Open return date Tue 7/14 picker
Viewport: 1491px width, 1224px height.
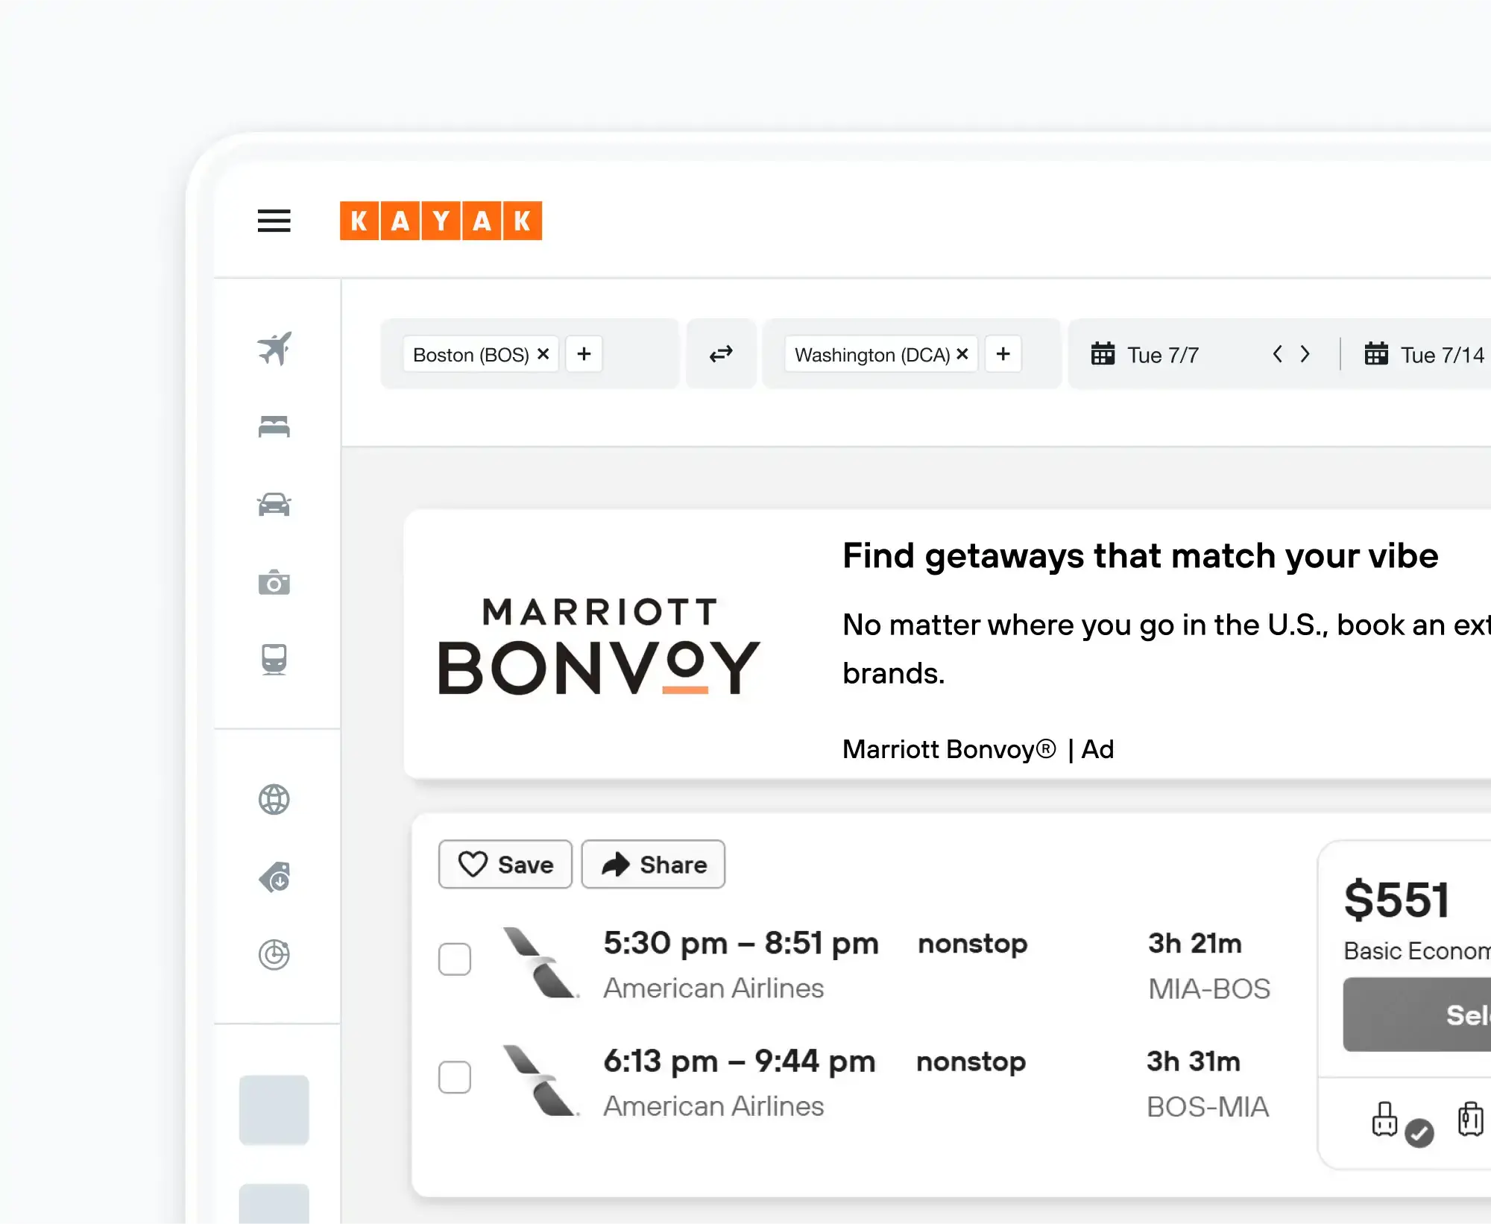pyautogui.click(x=1424, y=355)
